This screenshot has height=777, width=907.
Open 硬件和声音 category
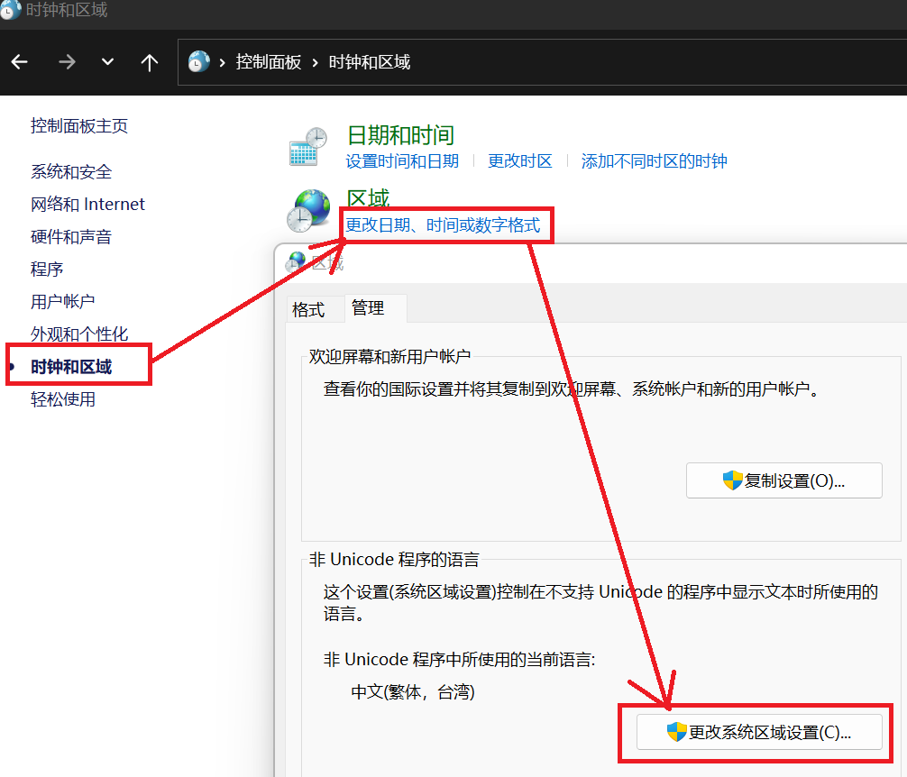click(x=71, y=236)
